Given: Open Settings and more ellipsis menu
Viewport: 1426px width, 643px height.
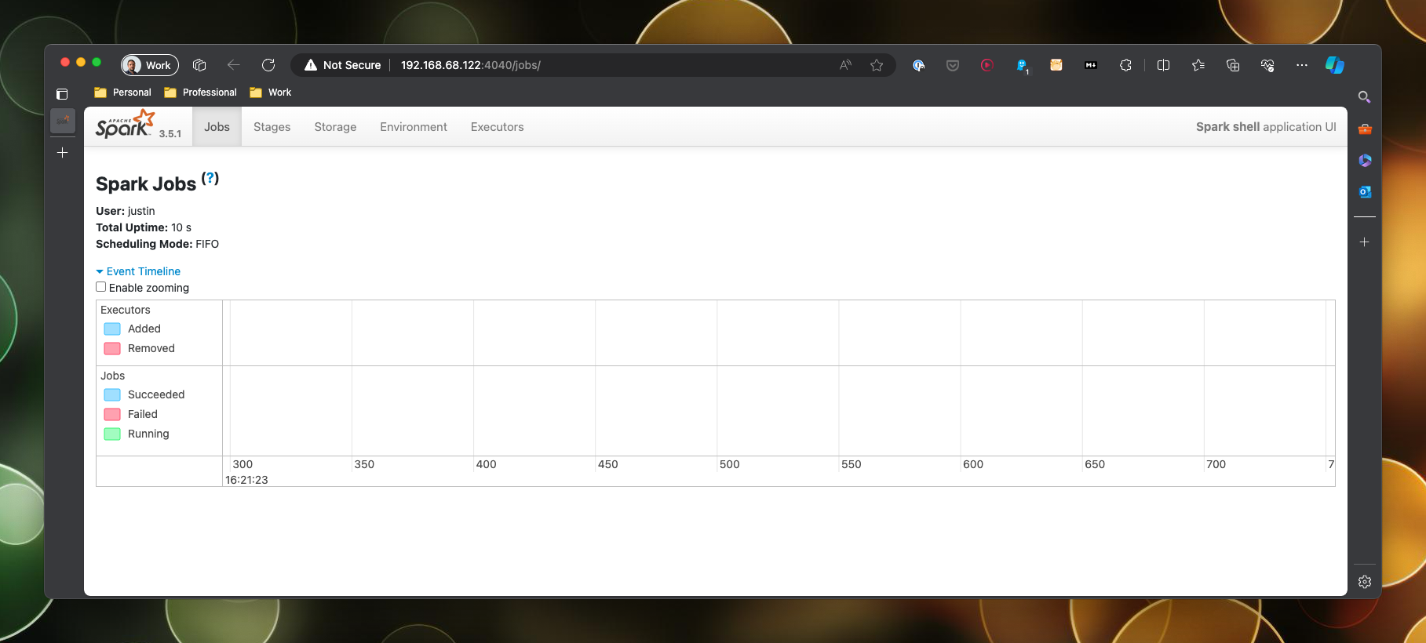Looking at the screenshot, I should (1302, 65).
